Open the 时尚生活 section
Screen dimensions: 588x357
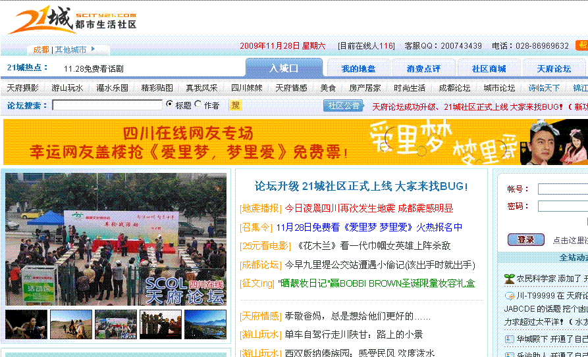(409, 88)
